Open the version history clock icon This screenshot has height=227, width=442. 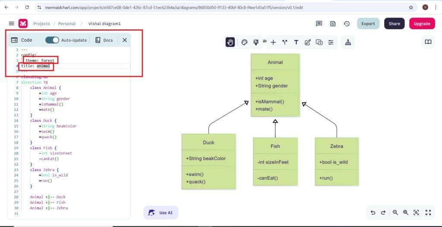(347, 24)
